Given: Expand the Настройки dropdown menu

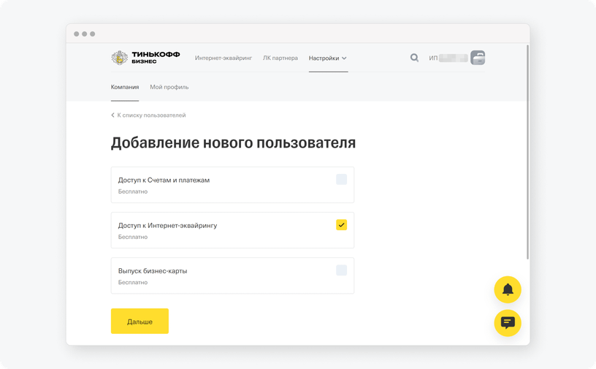Looking at the screenshot, I should click(327, 58).
